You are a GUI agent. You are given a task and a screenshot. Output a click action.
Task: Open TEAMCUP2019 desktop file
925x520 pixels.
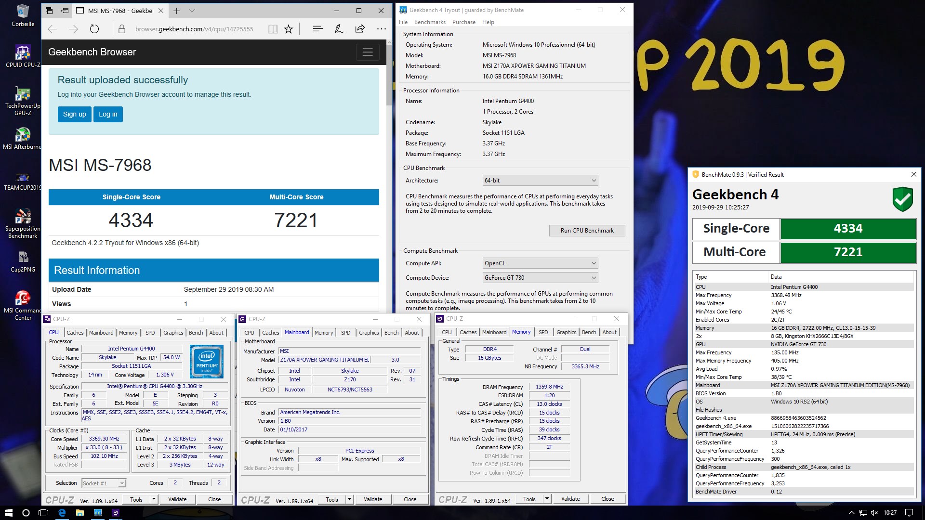23,181
